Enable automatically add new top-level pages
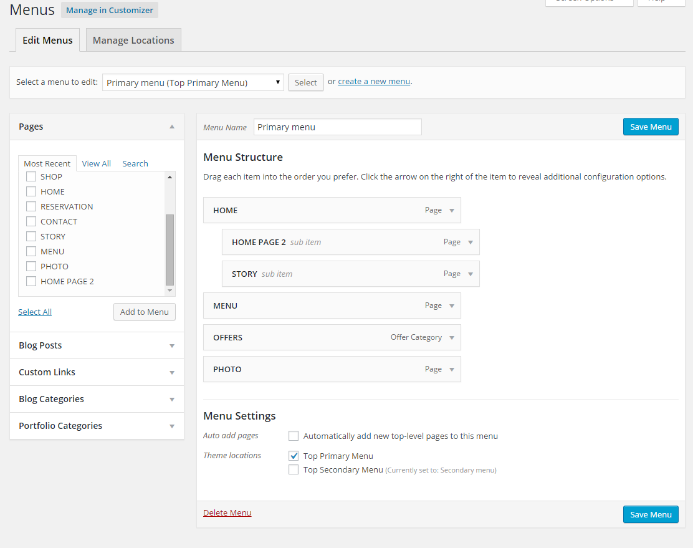Viewport: 693px width, 548px height. coord(294,436)
